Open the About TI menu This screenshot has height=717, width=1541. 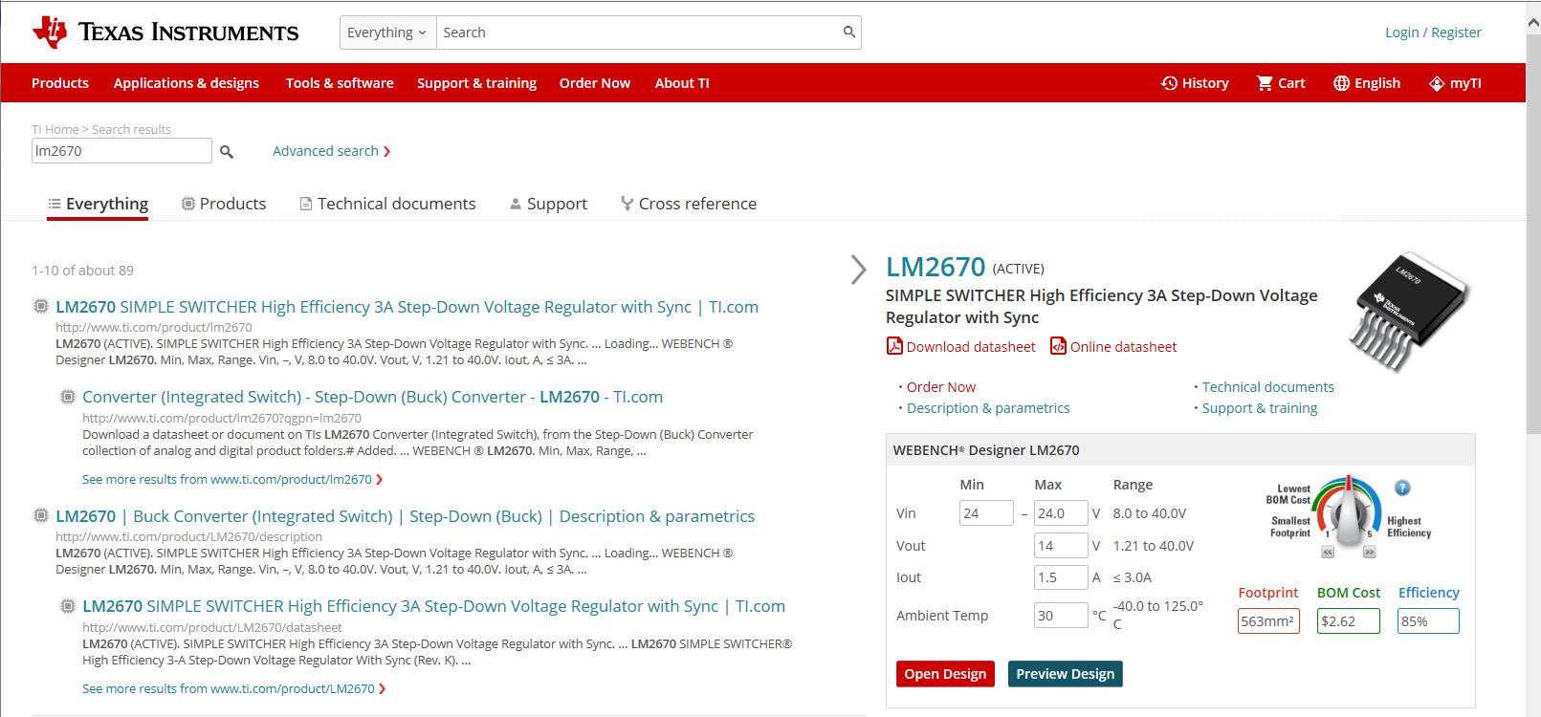tap(682, 83)
